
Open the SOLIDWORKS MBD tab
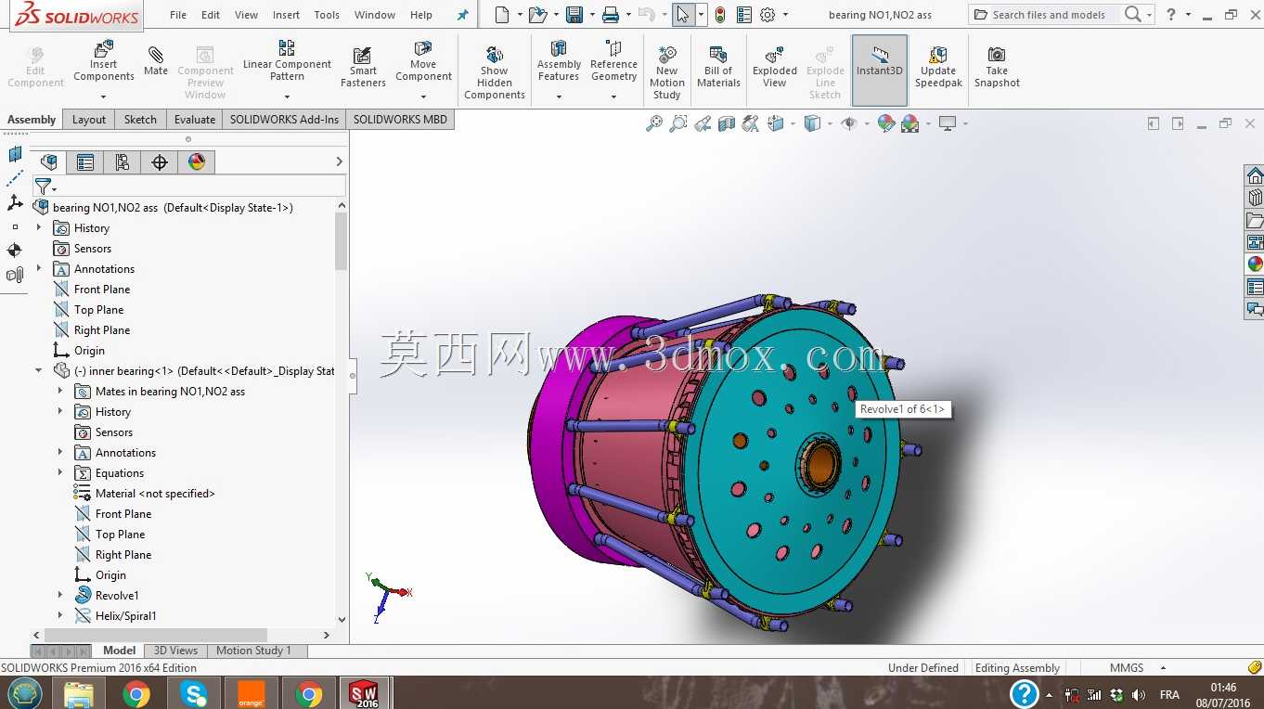tap(400, 119)
